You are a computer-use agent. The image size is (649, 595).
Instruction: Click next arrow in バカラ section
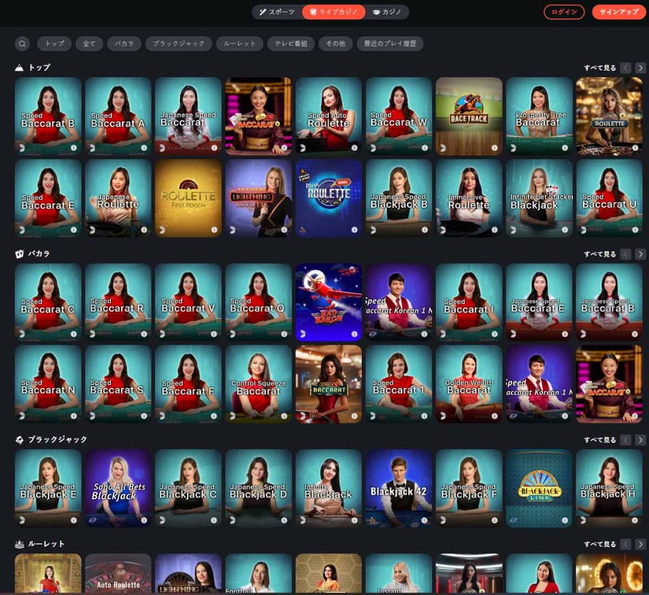pyautogui.click(x=641, y=254)
